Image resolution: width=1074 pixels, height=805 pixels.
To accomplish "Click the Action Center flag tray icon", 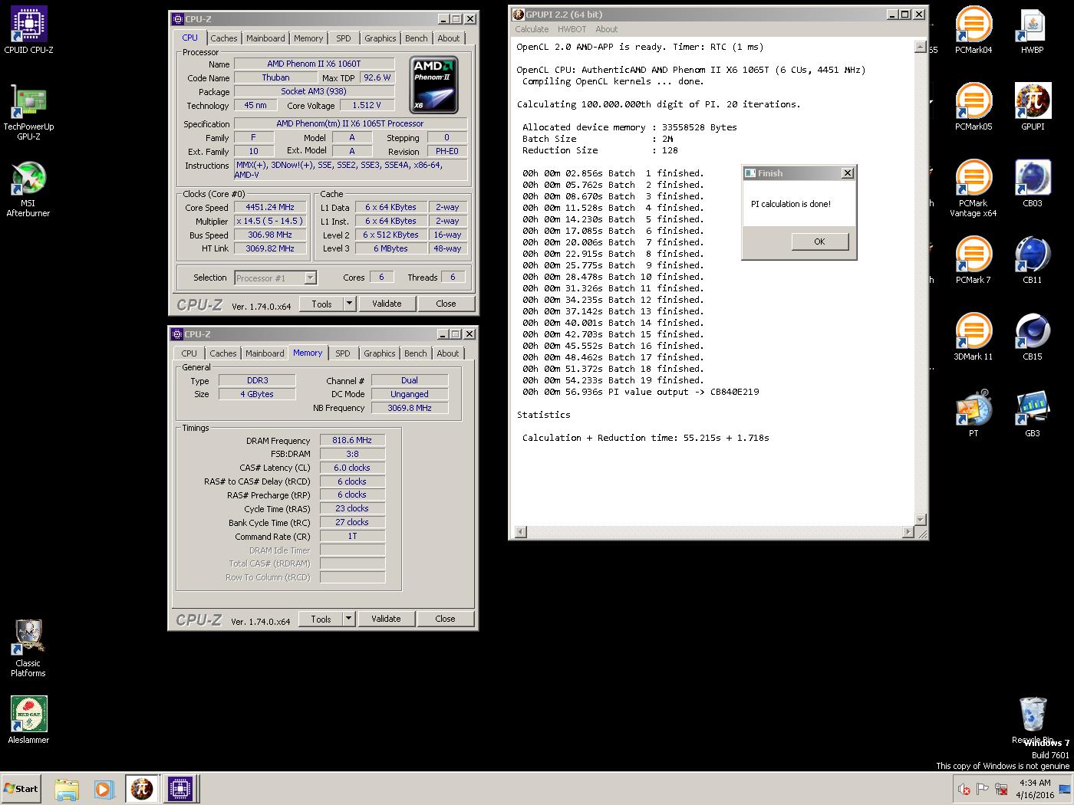I will (x=983, y=789).
